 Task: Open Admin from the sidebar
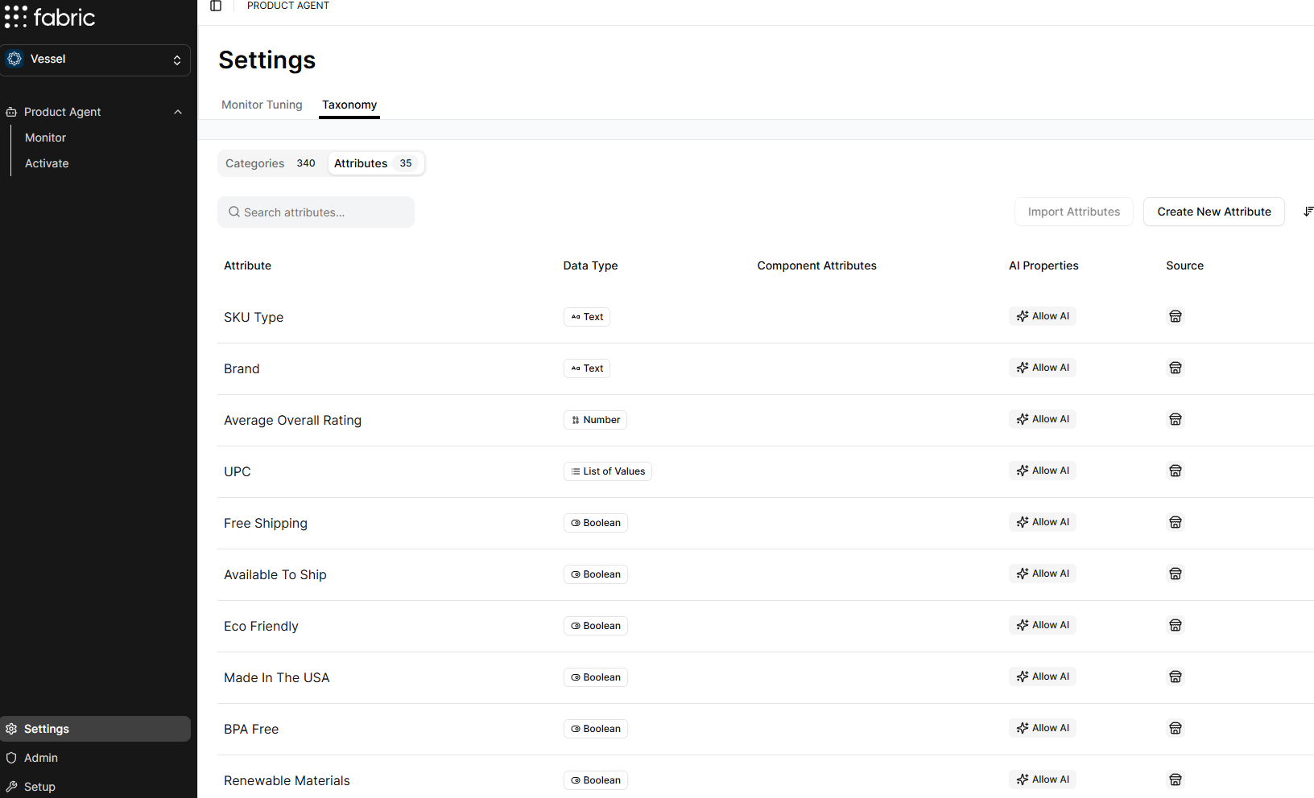[x=95, y=758]
